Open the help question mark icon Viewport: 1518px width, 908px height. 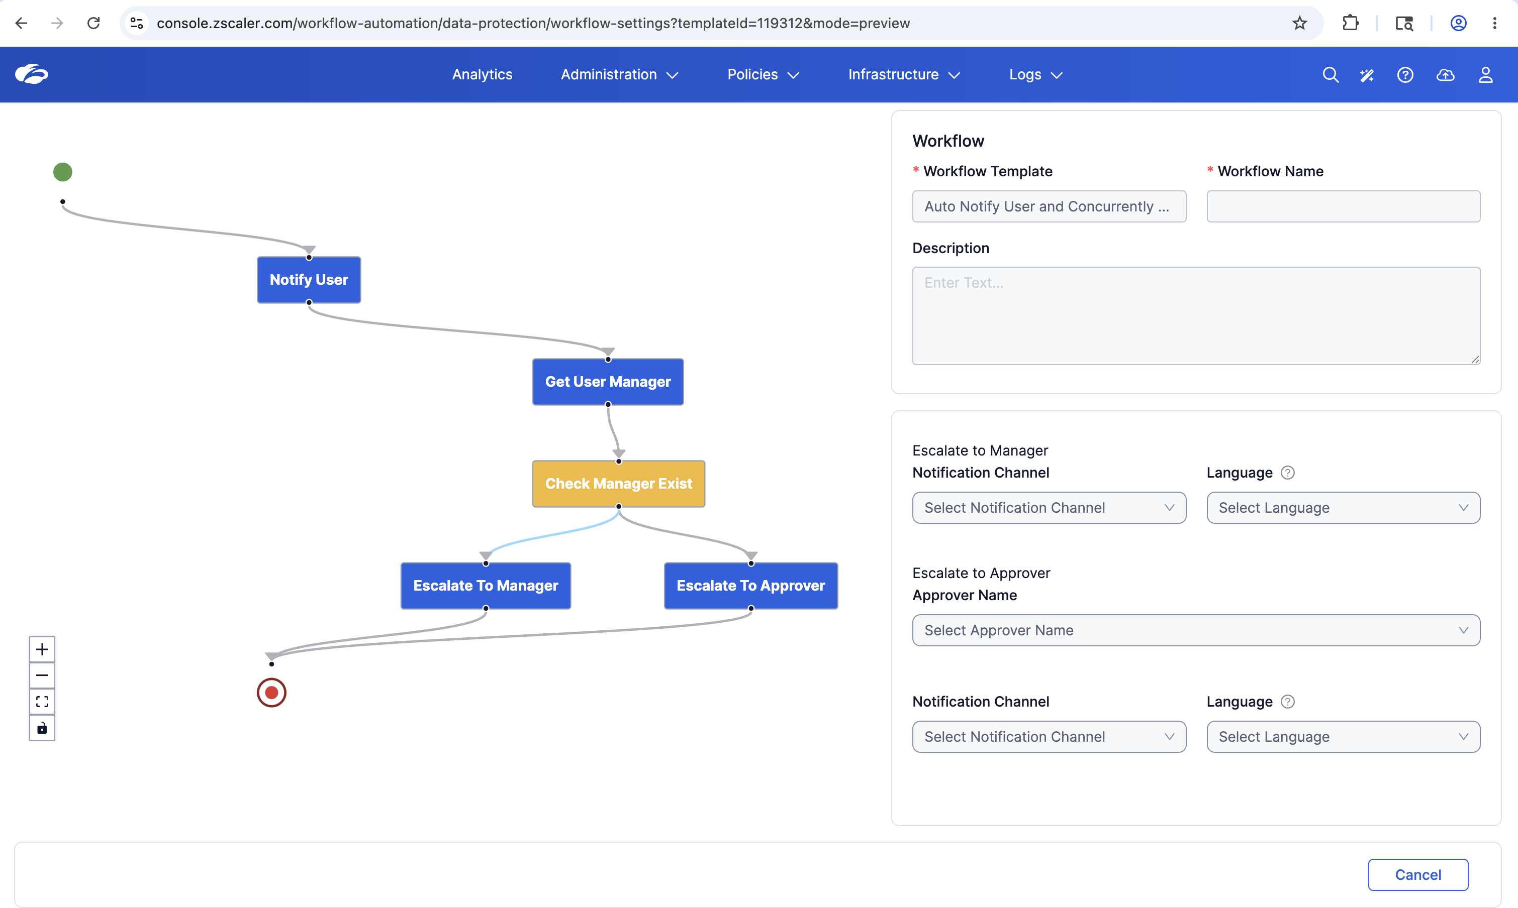[x=1405, y=75]
